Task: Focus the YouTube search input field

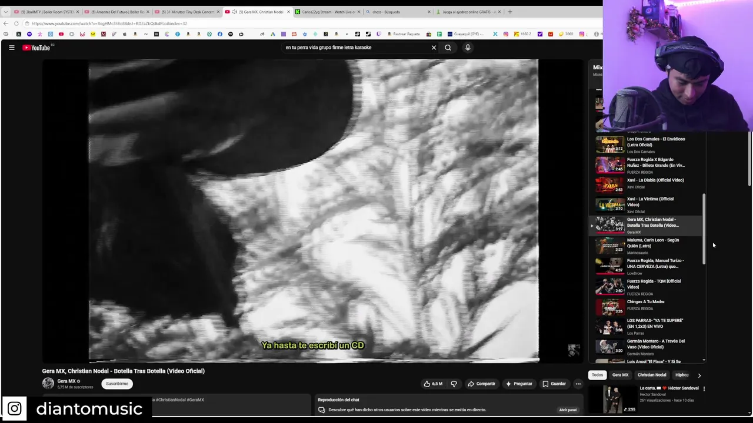Action: pyautogui.click(x=356, y=48)
